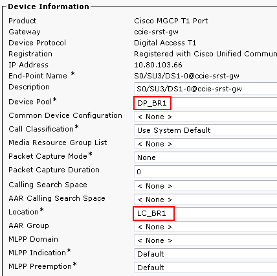Image resolution: width=277 pixels, height=276 pixels.
Task: Open the MLPP Indication dropdown
Action: click(205, 254)
